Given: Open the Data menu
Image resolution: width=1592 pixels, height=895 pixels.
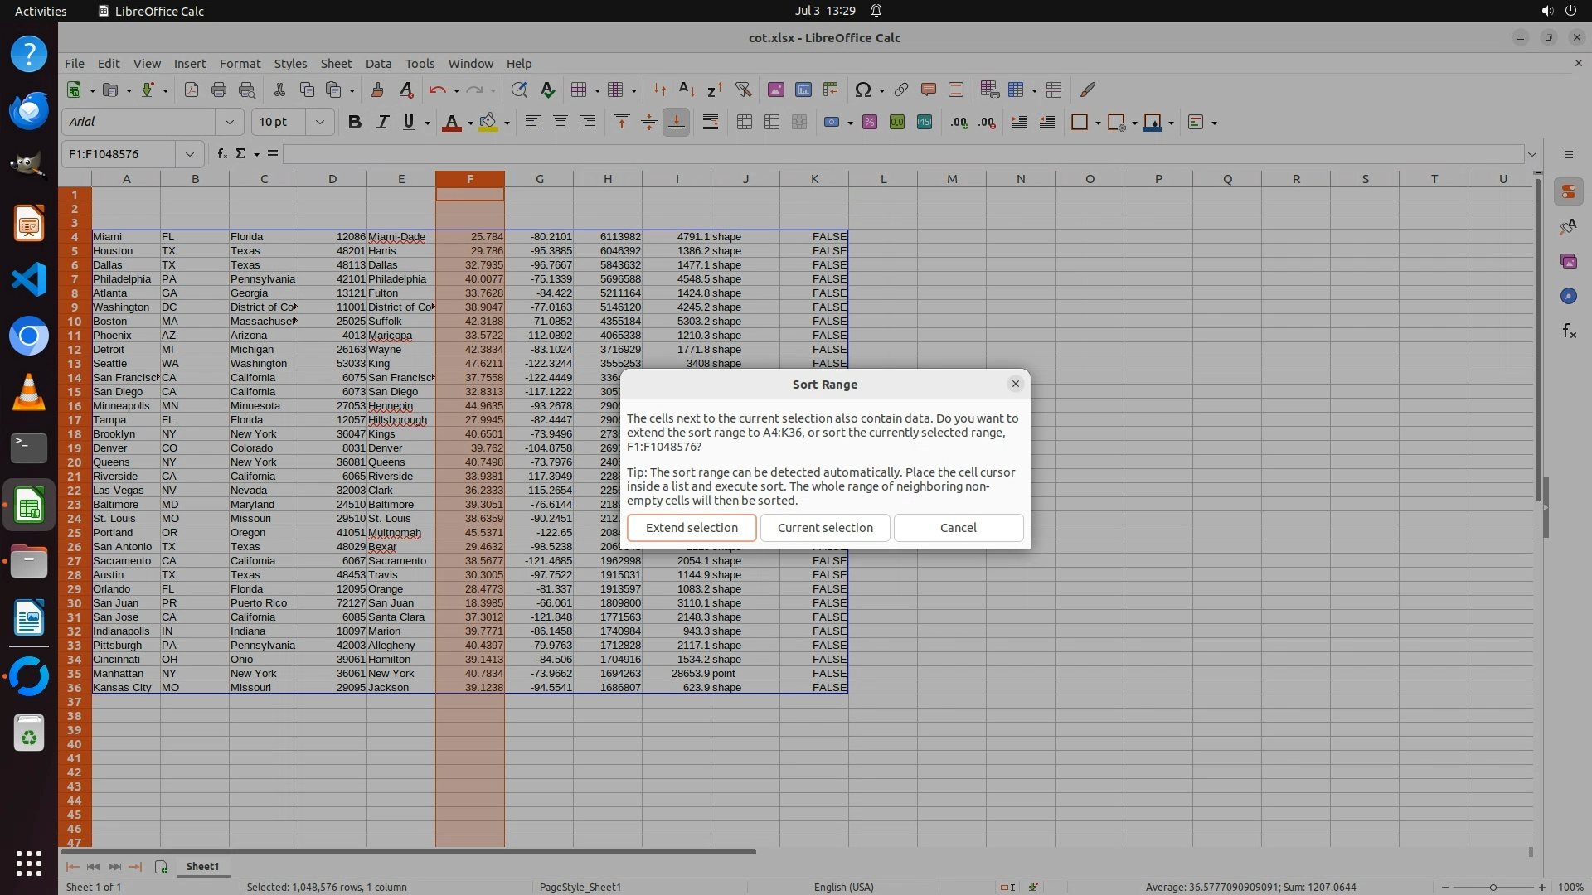Looking at the screenshot, I should point(378,64).
